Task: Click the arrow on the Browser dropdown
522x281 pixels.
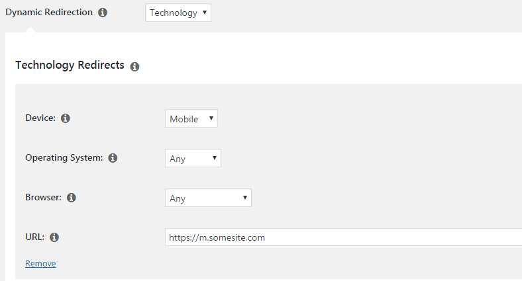Action: coord(244,197)
